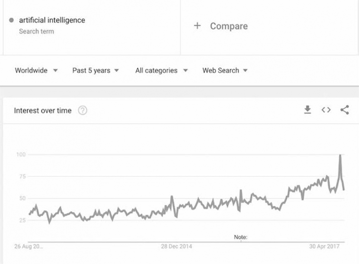Share the Interest over time chart
Viewport: 359px width, 264px height.
click(344, 110)
